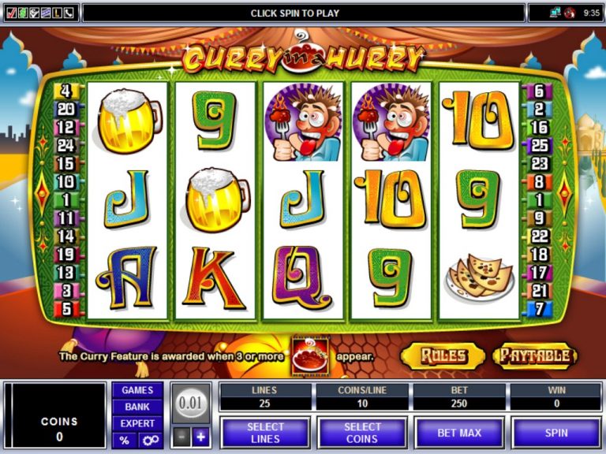
Task: Increase coin size with plus button
Action: 200,437
